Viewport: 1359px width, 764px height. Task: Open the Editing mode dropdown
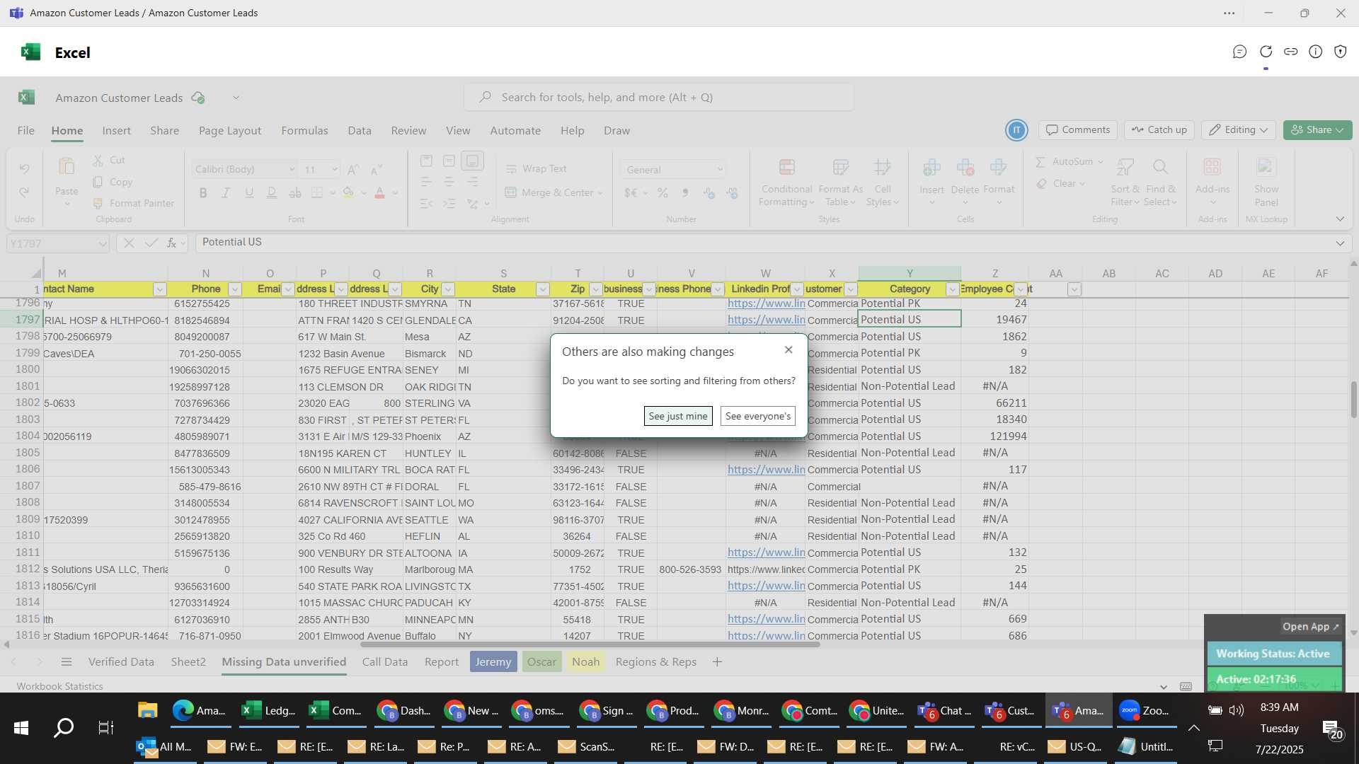point(1239,130)
